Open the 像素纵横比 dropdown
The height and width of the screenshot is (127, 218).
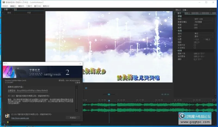(x=203, y=22)
